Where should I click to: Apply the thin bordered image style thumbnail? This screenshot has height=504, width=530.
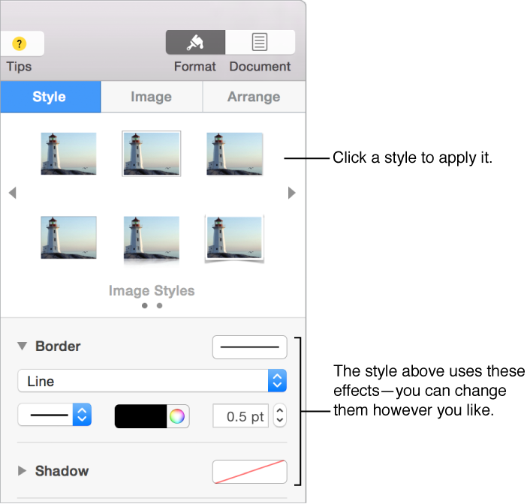[152, 154]
